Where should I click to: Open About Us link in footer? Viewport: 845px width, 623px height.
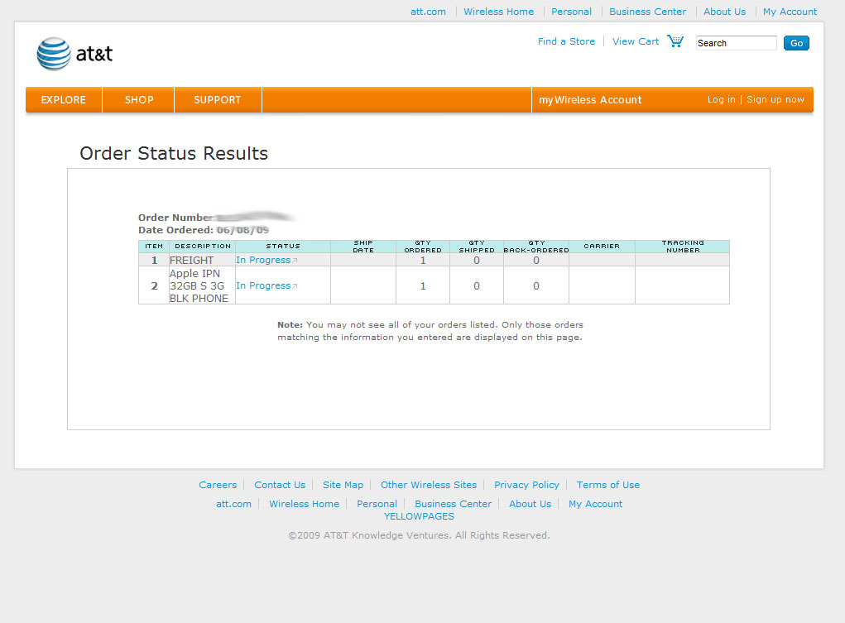click(530, 504)
